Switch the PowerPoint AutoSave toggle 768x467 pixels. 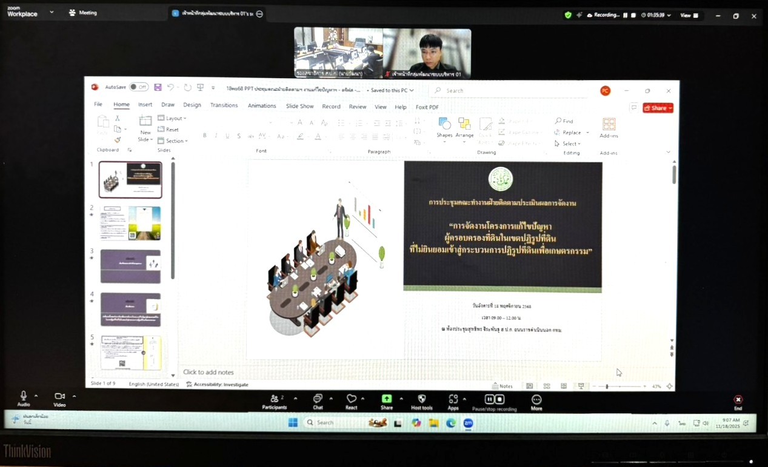[x=138, y=87]
